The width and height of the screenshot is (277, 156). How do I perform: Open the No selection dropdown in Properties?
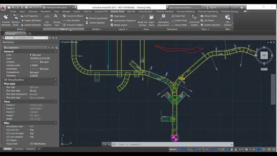(x=25, y=48)
